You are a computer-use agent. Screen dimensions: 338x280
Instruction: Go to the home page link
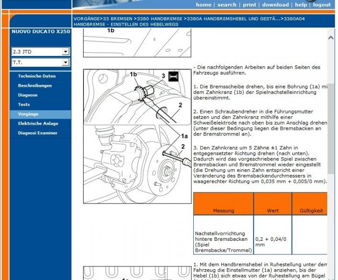tap(204, 5)
